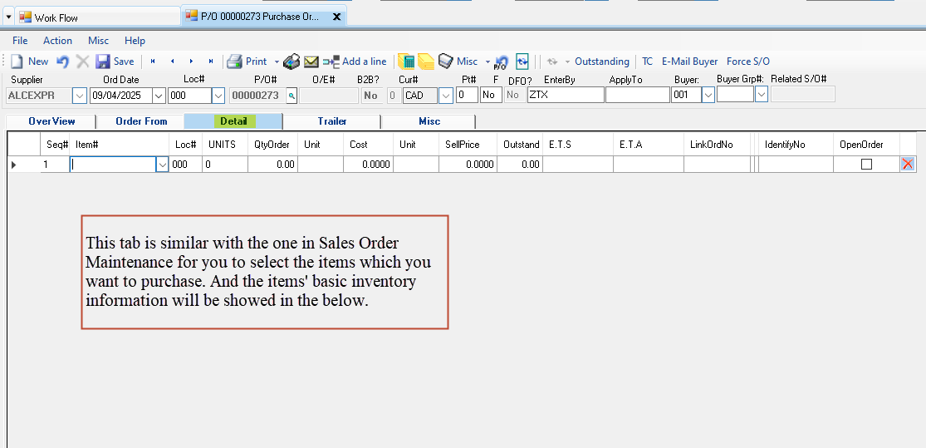Open the Misc tab in order tabs

point(429,121)
